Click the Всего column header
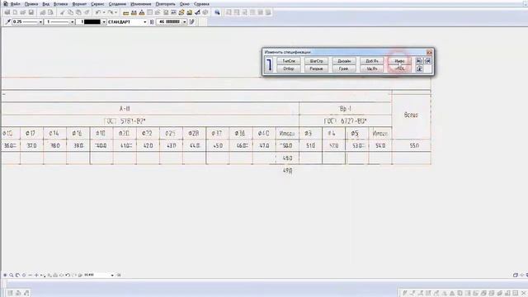The height and width of the screenshot is (297, 528). [411, 115]
